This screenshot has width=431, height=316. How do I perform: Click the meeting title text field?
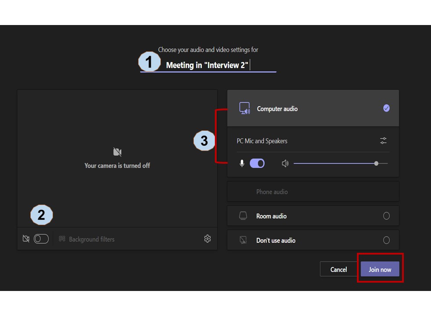(207, 65)
